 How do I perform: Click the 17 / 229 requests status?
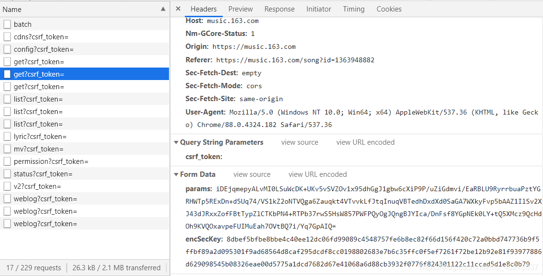click(33, 268)
